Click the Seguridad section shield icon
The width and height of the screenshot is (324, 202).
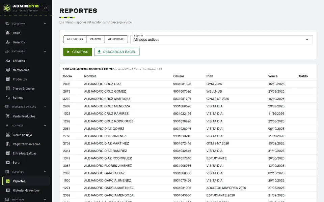pyautogui.click(x=7, y=24)
